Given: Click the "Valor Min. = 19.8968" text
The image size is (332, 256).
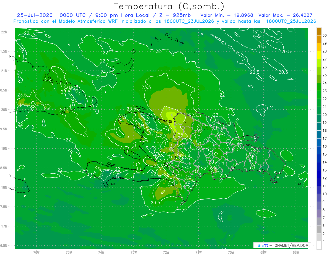Looking at the screenshot, I should 227,15.
